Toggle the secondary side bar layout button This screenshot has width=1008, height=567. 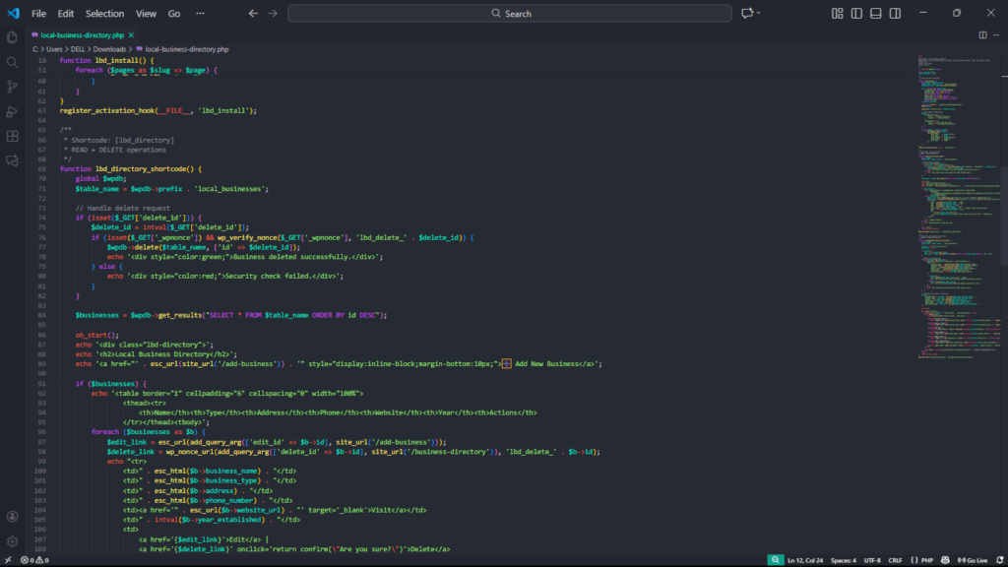coord(894,13)
